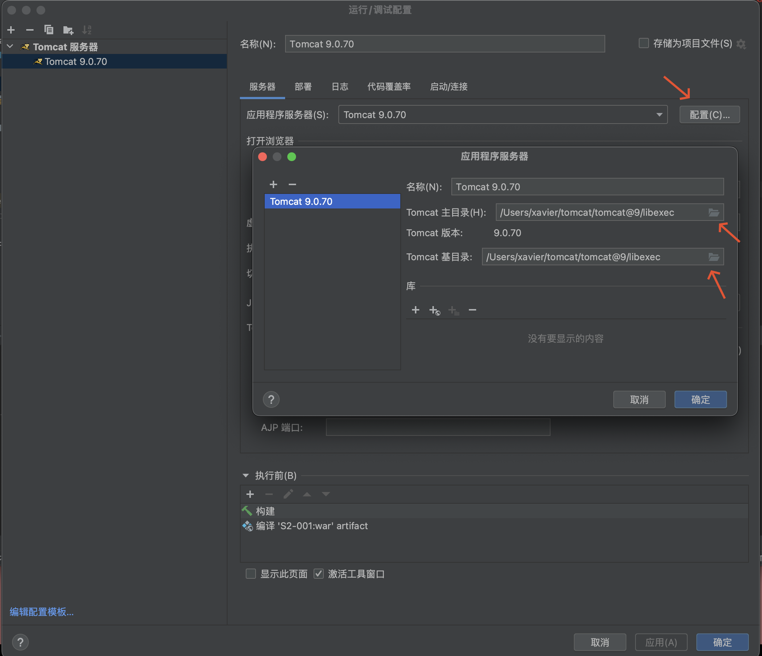Click 取消 in application server dialog

[x=639, y=399]
